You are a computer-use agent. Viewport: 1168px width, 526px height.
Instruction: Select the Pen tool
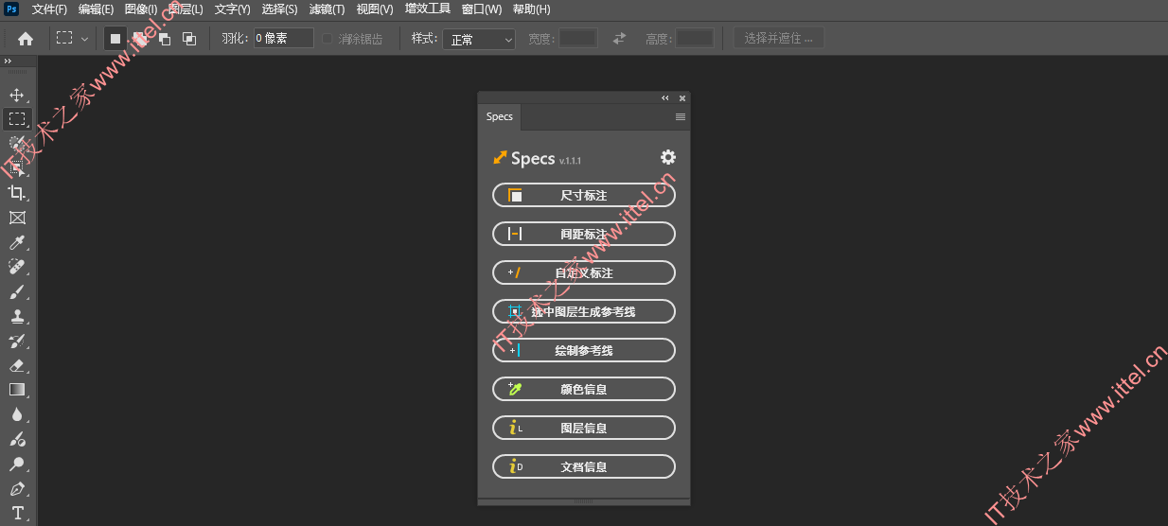tap(17, 488)
